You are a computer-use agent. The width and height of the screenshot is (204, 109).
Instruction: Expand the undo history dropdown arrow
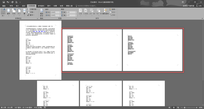coord(10,2)
